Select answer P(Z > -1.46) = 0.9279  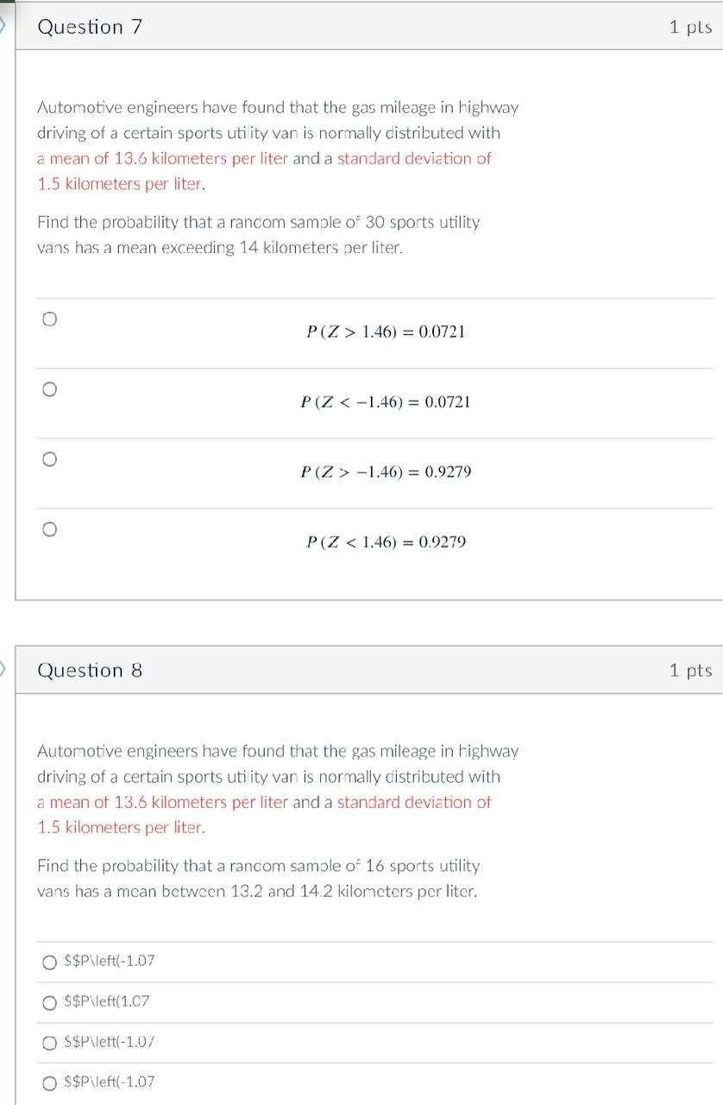click(49, 459)
